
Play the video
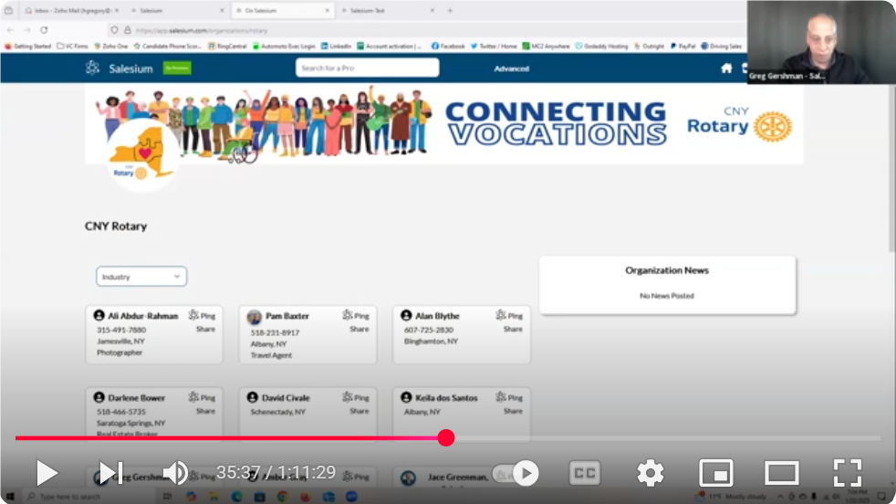[x=47, y=473]
